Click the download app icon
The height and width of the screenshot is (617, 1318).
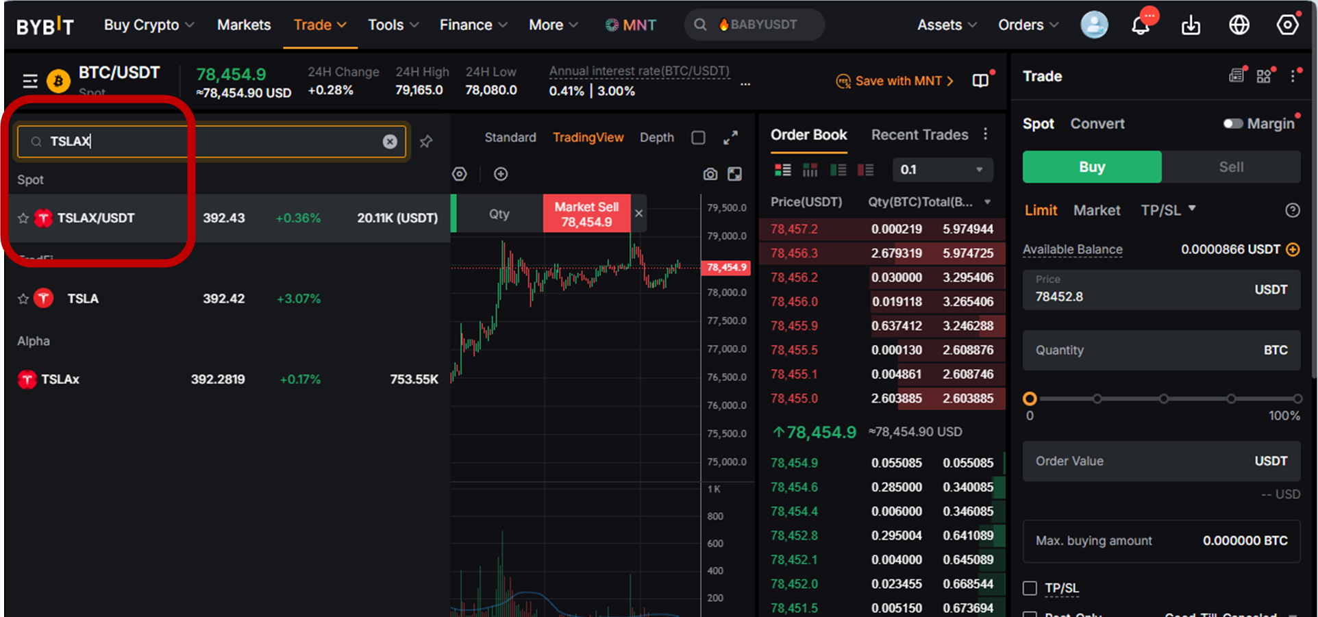pos(1191,26)
